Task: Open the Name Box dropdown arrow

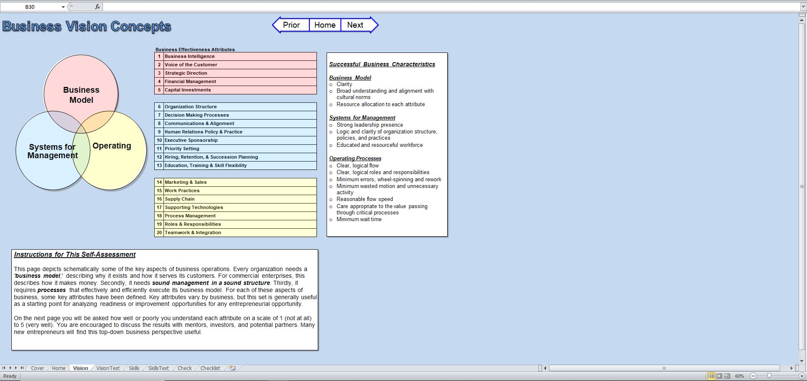Action: (x=63, y=7)
